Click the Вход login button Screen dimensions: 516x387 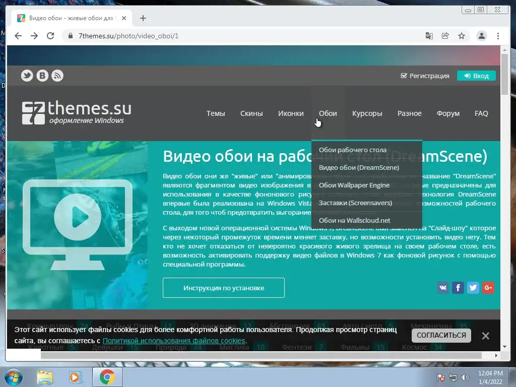coord(476,76)
